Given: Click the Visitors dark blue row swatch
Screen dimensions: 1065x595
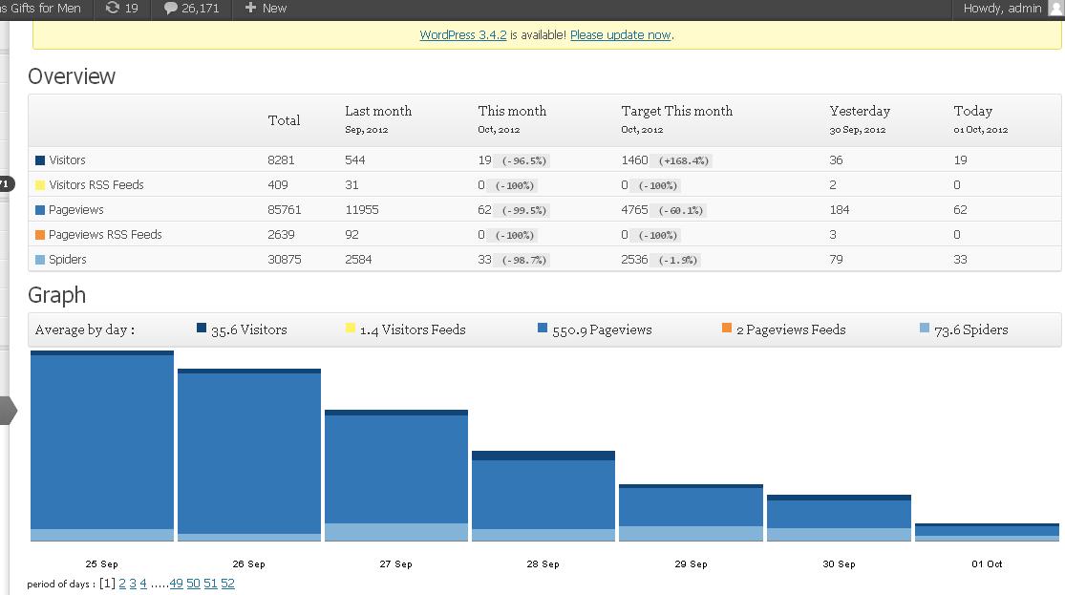Looking at the screenshot, I should (x=40, y=160).
